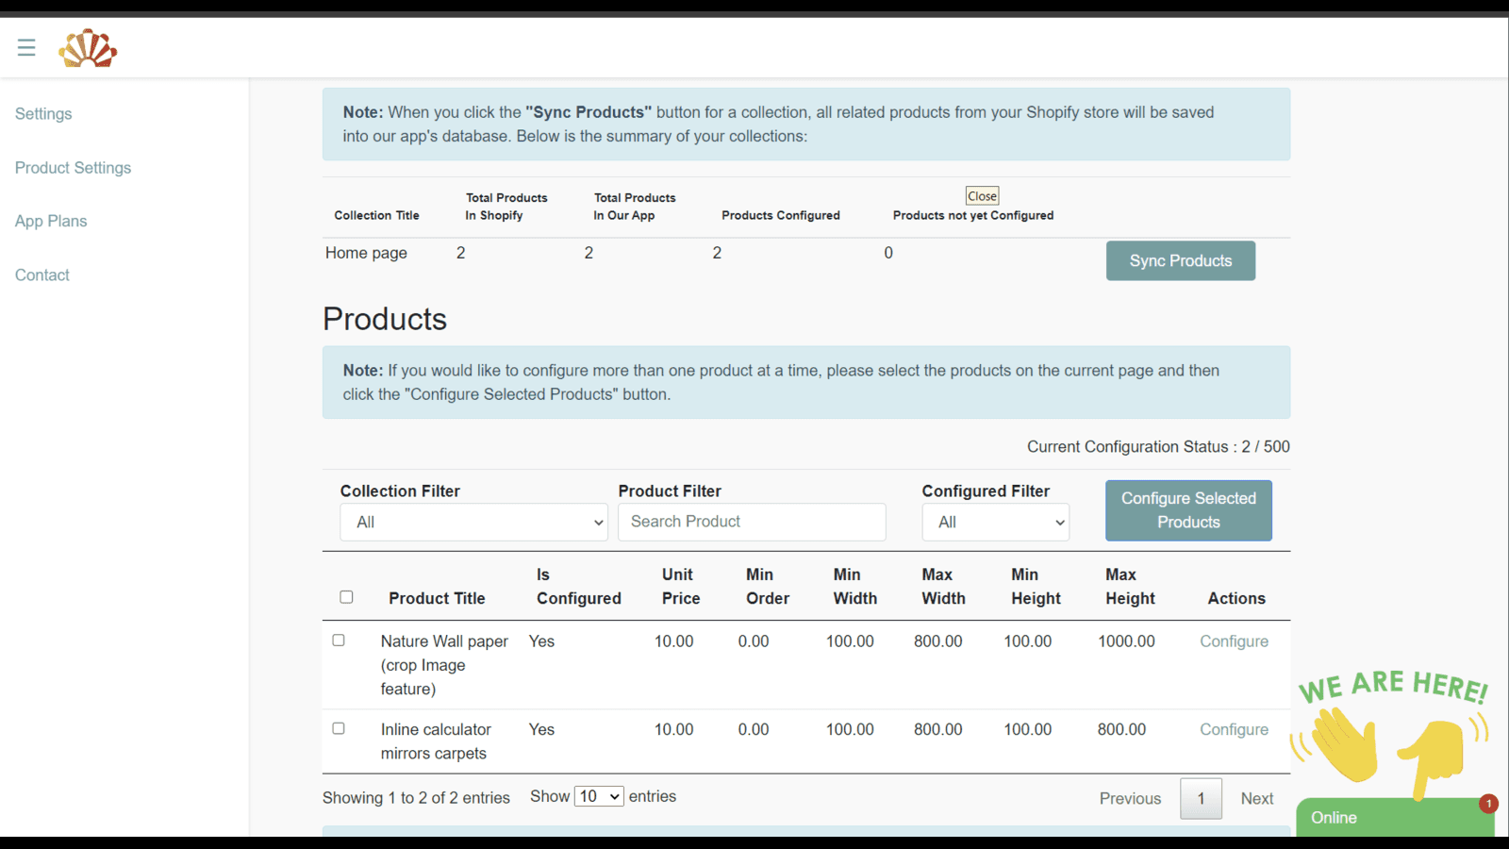Screen dimensions: 1509x849
Task: Click the chat notification badge
Action: click(1488, 804)
